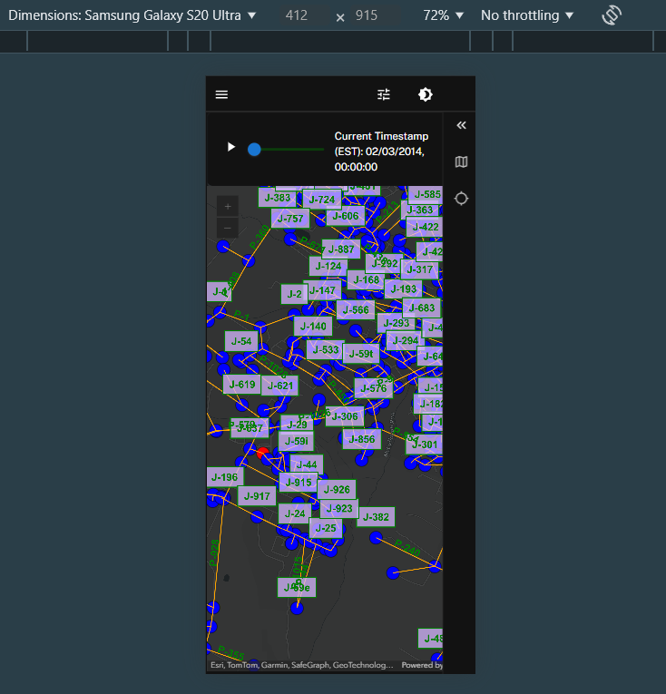Select junction label J-856

[362, 439]
